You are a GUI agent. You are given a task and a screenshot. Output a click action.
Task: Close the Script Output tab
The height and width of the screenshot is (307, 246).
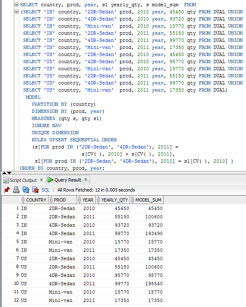click(x=41, y=180)
